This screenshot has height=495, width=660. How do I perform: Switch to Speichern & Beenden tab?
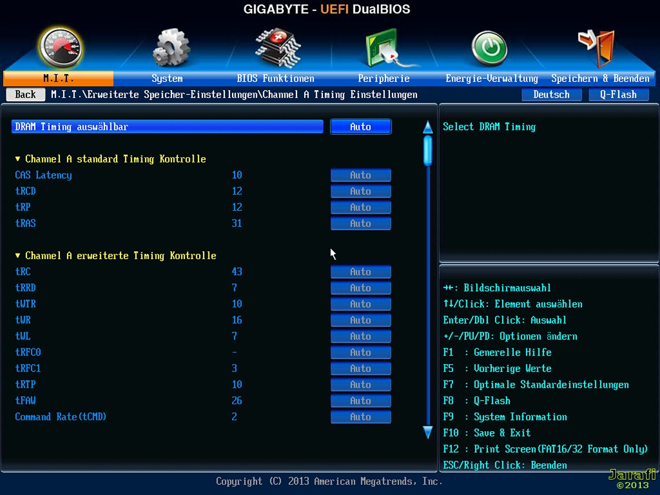(x=600, y=79)
